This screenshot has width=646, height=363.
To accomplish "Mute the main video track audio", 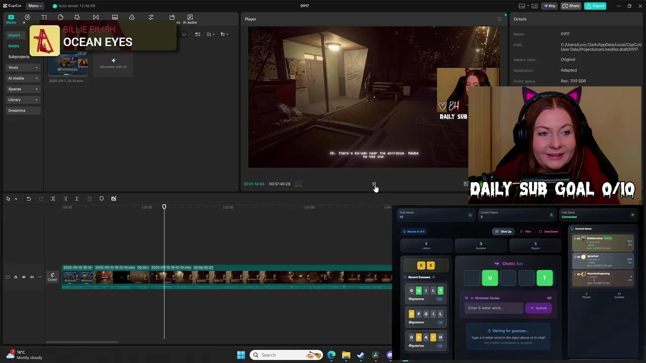I will tap(32, 277).
